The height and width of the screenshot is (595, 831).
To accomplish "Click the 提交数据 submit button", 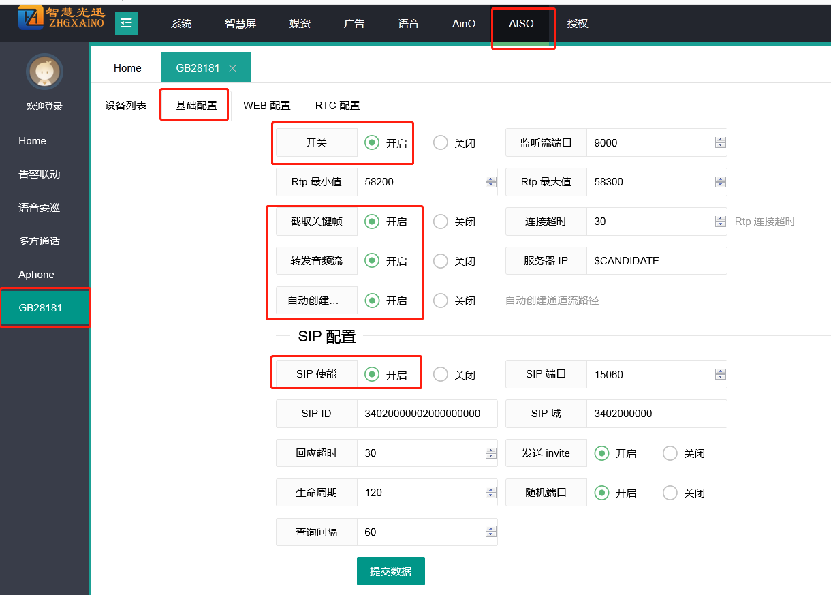I will [x=390, y=571].
